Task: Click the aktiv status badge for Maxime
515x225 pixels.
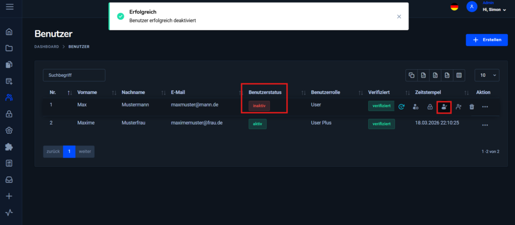Action: [x=257, y=124]
